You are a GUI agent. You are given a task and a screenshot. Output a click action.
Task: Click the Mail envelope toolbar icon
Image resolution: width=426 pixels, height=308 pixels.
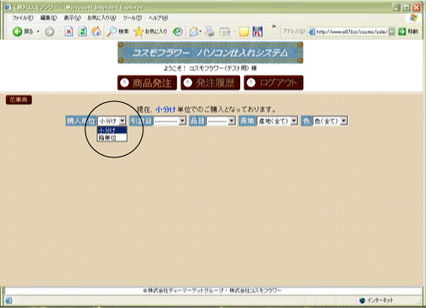tap(194, 31)
